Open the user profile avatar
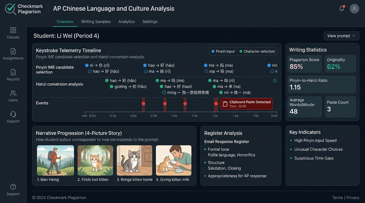The image size is (365, 203). (354, 9)
